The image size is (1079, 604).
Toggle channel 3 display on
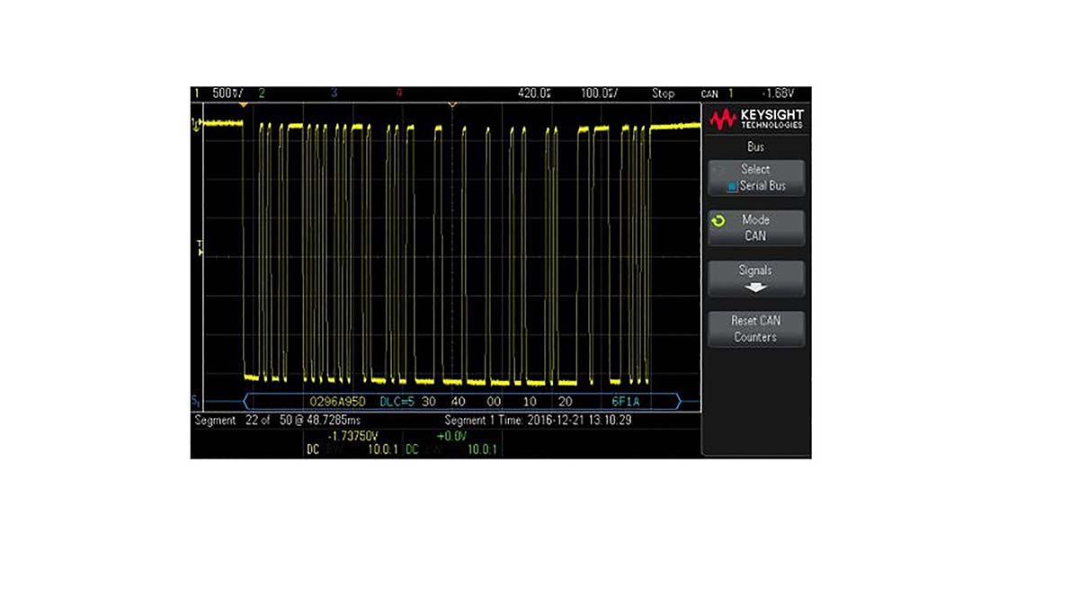coord(334,91)
